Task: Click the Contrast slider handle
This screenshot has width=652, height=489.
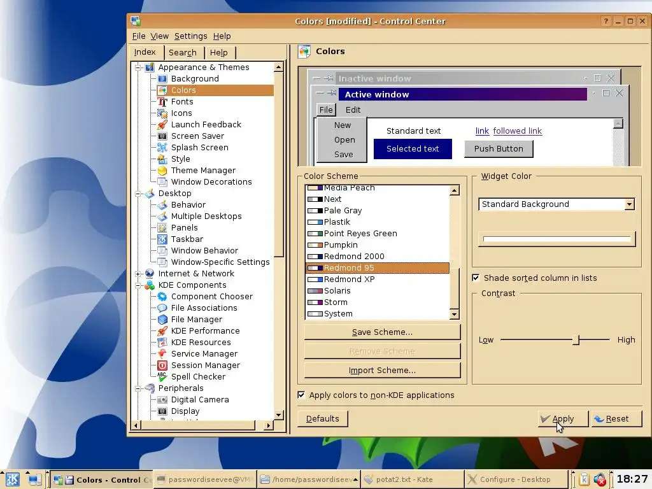Action: click(x=576, y=340)
